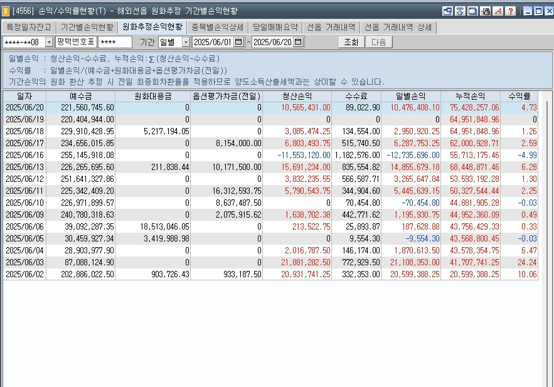Image resolution: width=554 pixels, height=387 pixels.
Task: Switch to the 기간별손익현황 tab
Action: click(87, 27)
